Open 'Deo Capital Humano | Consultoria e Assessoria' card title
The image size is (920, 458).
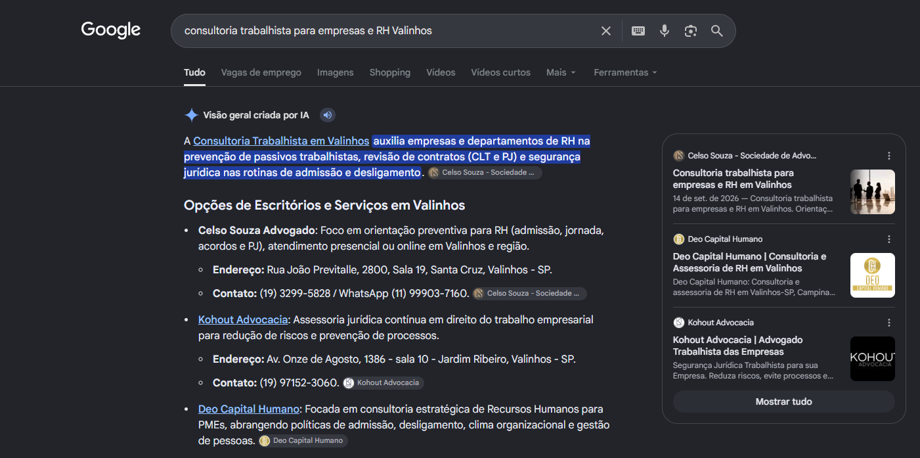pyautogui.click(x=750, y=262)
